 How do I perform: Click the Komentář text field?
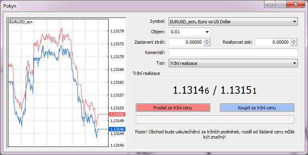tap(233, 52)
